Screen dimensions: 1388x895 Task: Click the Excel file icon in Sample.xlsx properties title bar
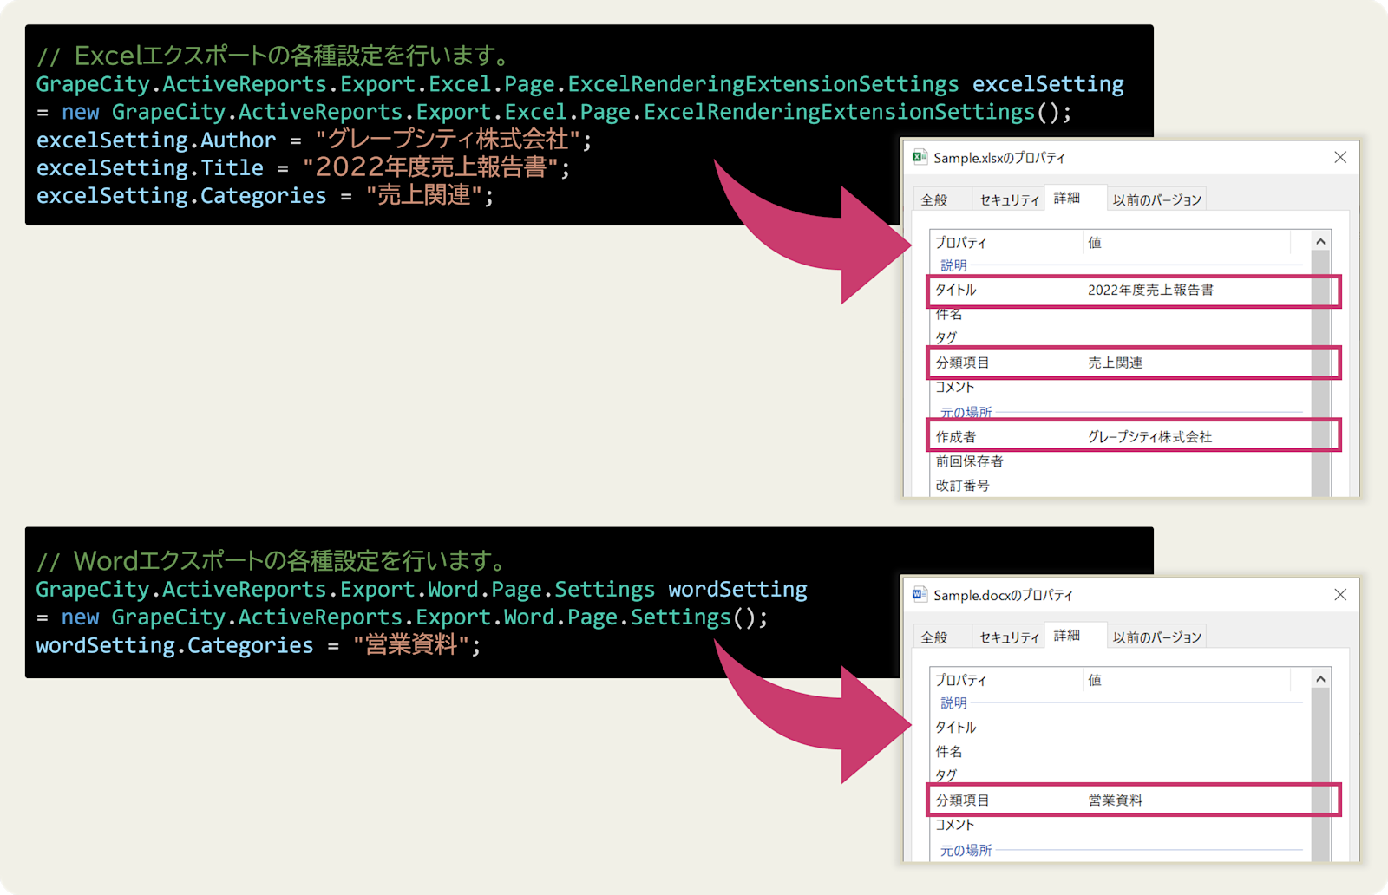coord(920,157)
